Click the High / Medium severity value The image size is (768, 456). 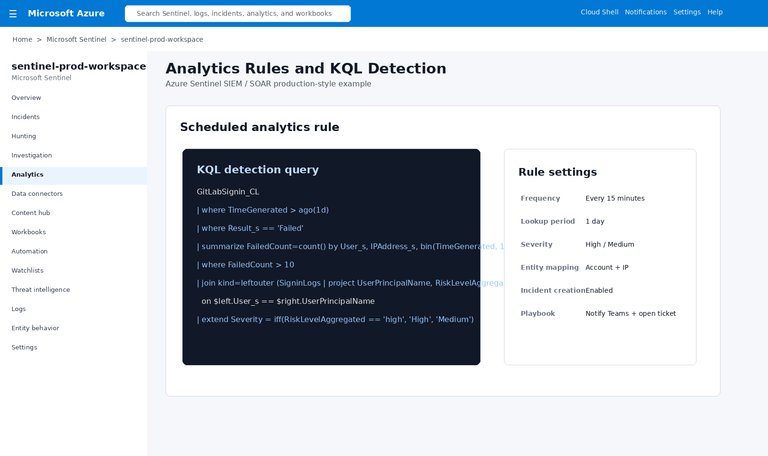610,244
